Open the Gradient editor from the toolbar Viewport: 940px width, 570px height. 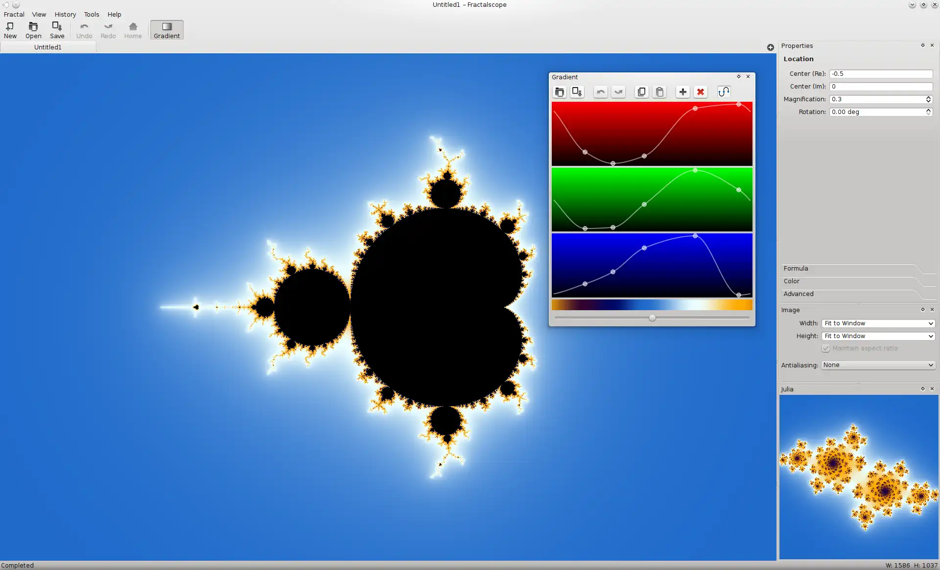click(x=166, y=29)
